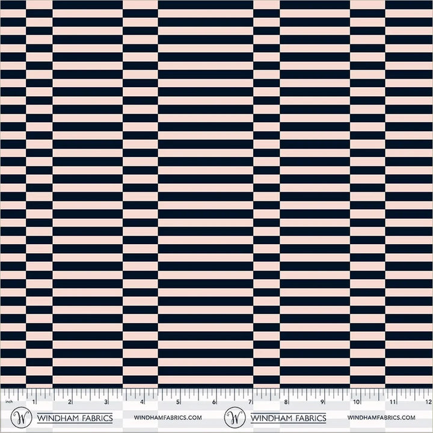Click WINDHAM FABRICS text under ruler marks 2-3
The height and width of the screenshot is (433, 433).
(75, 418)
